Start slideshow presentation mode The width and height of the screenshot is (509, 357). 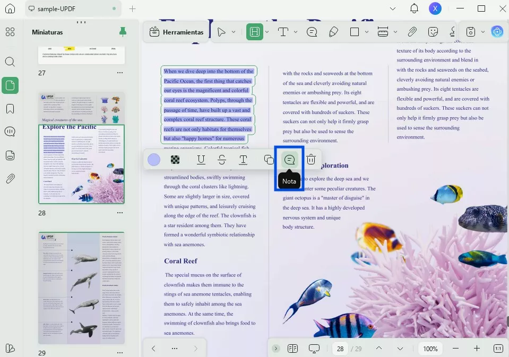tap(314, 349)
